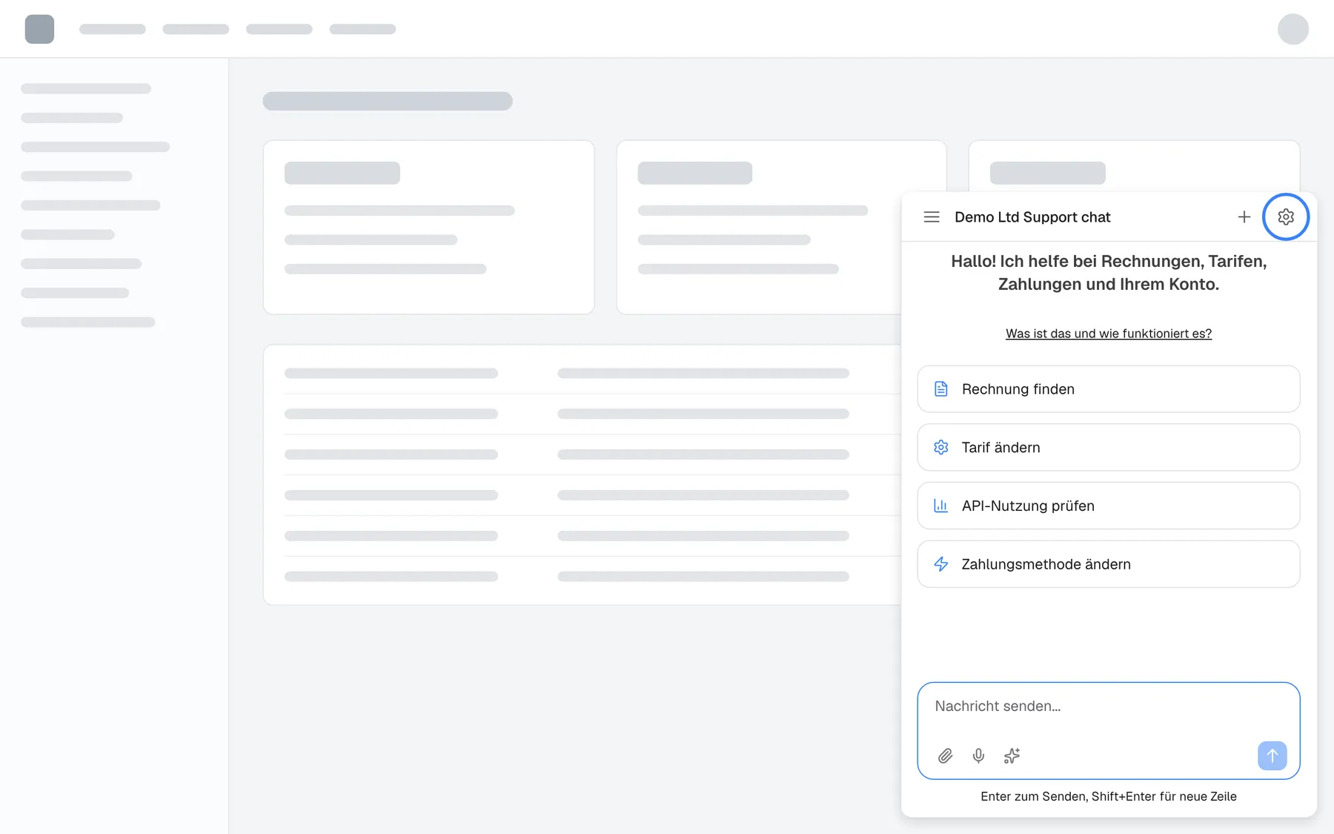Open the chat settings gear icon
The width and height of the screenshot is (1334, 834).
click(1286, 216)
